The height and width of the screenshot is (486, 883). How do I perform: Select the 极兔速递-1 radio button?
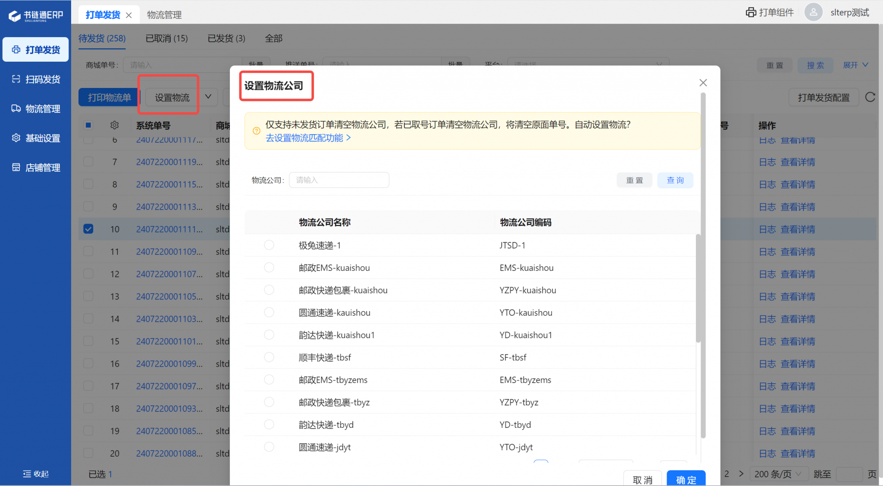pos(269,245)
